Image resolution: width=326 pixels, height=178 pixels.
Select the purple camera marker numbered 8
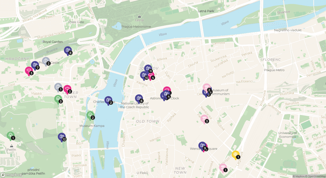68,51
